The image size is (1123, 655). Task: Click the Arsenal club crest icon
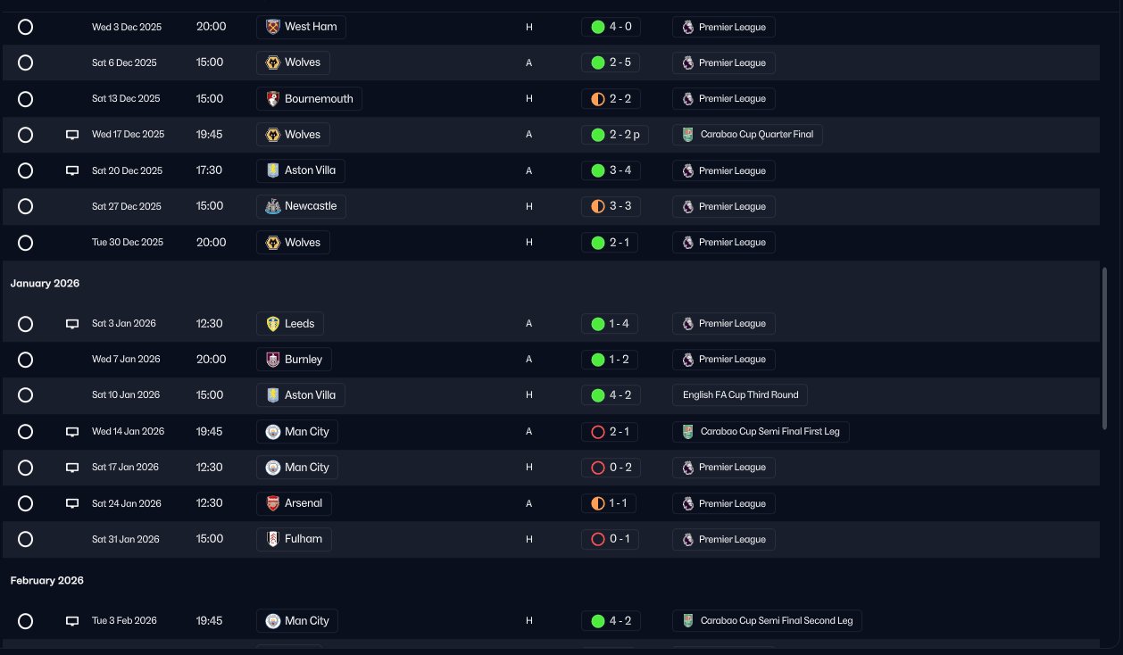pos(273,503)
